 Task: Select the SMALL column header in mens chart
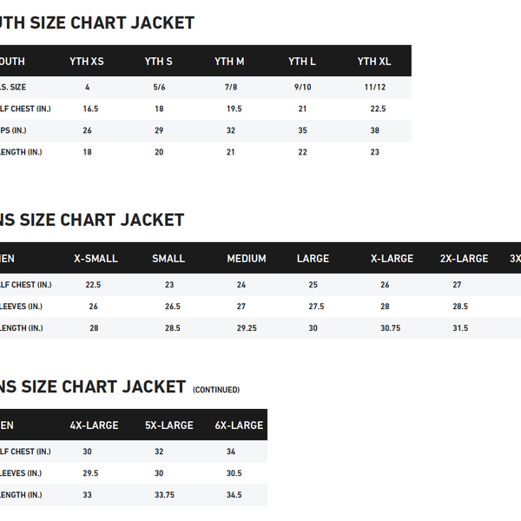(x=168, y=259)
